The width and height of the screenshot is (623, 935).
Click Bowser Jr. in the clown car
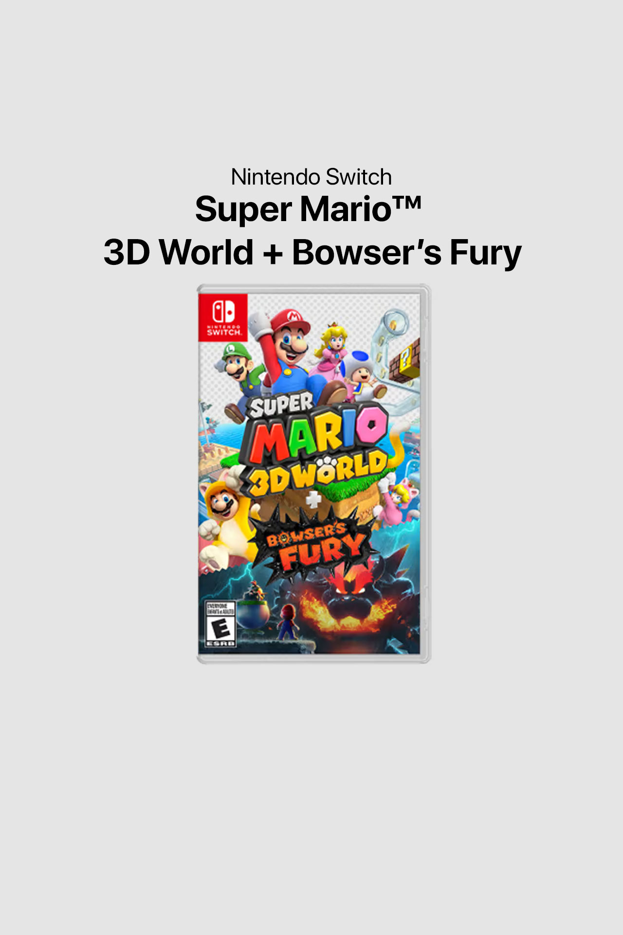[255, 604]
